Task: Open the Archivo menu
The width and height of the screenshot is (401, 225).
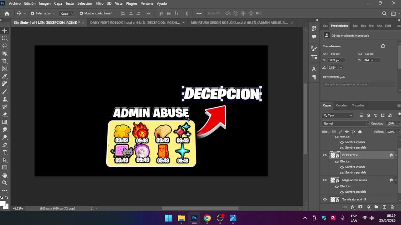Action: coord(15,3)
